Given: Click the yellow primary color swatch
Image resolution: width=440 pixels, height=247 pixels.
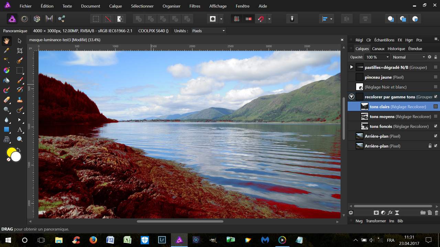Looking at the screenshot, I should (x=11, y=152).
